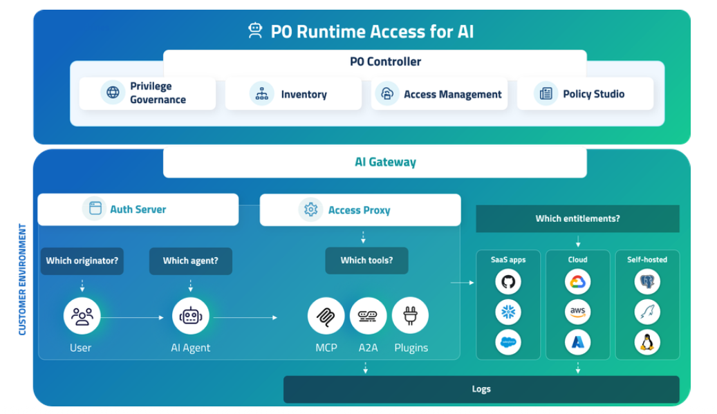Viewport: 717px width, 414px height.
Task: Click the Auth Server box
Action: pos(138,209)
